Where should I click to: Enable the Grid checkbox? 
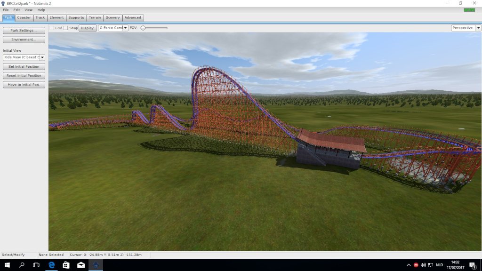pos(51,28)
